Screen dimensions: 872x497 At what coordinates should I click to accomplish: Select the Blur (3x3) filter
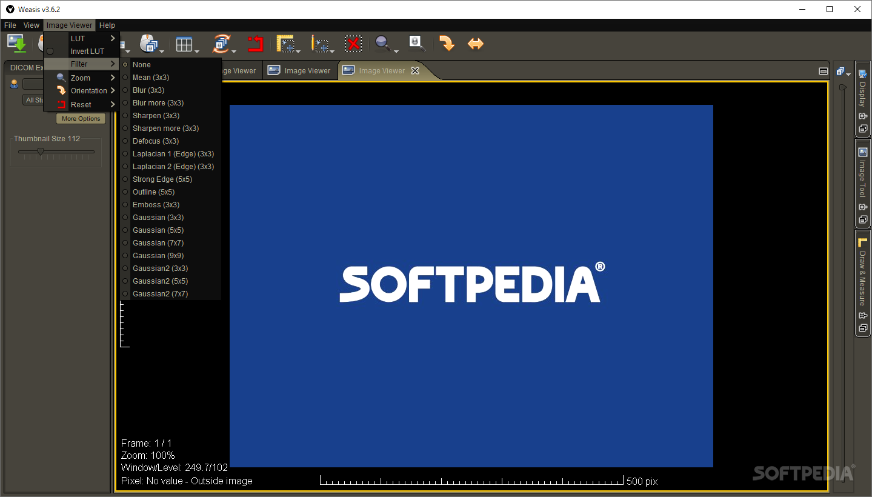click(171, 90)
